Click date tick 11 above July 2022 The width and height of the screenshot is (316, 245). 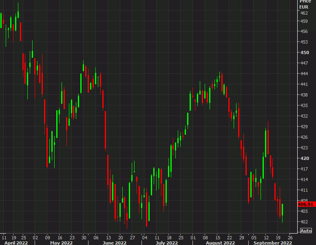click(x=157, y=238)
